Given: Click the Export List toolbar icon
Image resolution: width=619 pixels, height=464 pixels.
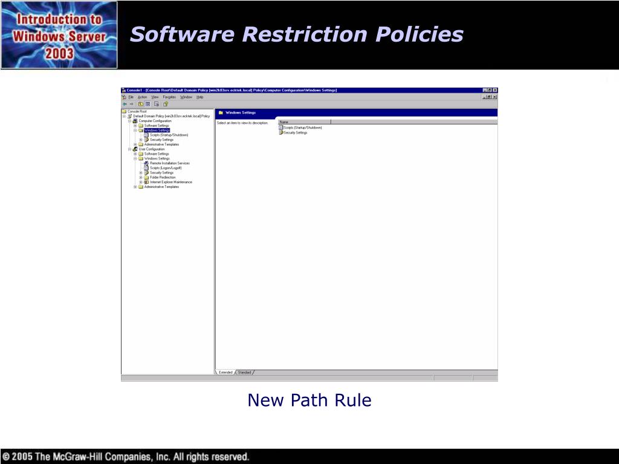Looking at the screenshot, I should [157, 104].
